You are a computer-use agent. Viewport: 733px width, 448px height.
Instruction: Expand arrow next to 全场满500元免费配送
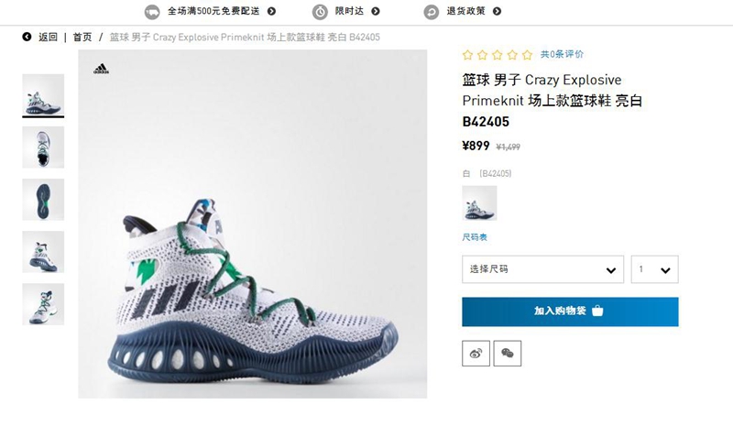[x=271, y=11]
